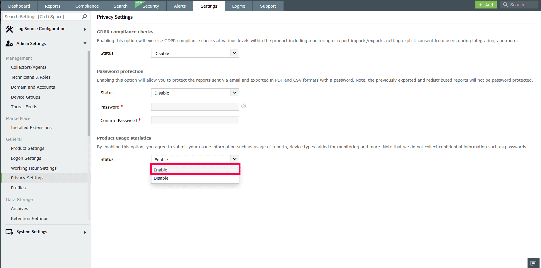Image resolution: width=541 pixels, height=268 pixels.
Task: Select Enable in the dropdown list
Action: 195,170
